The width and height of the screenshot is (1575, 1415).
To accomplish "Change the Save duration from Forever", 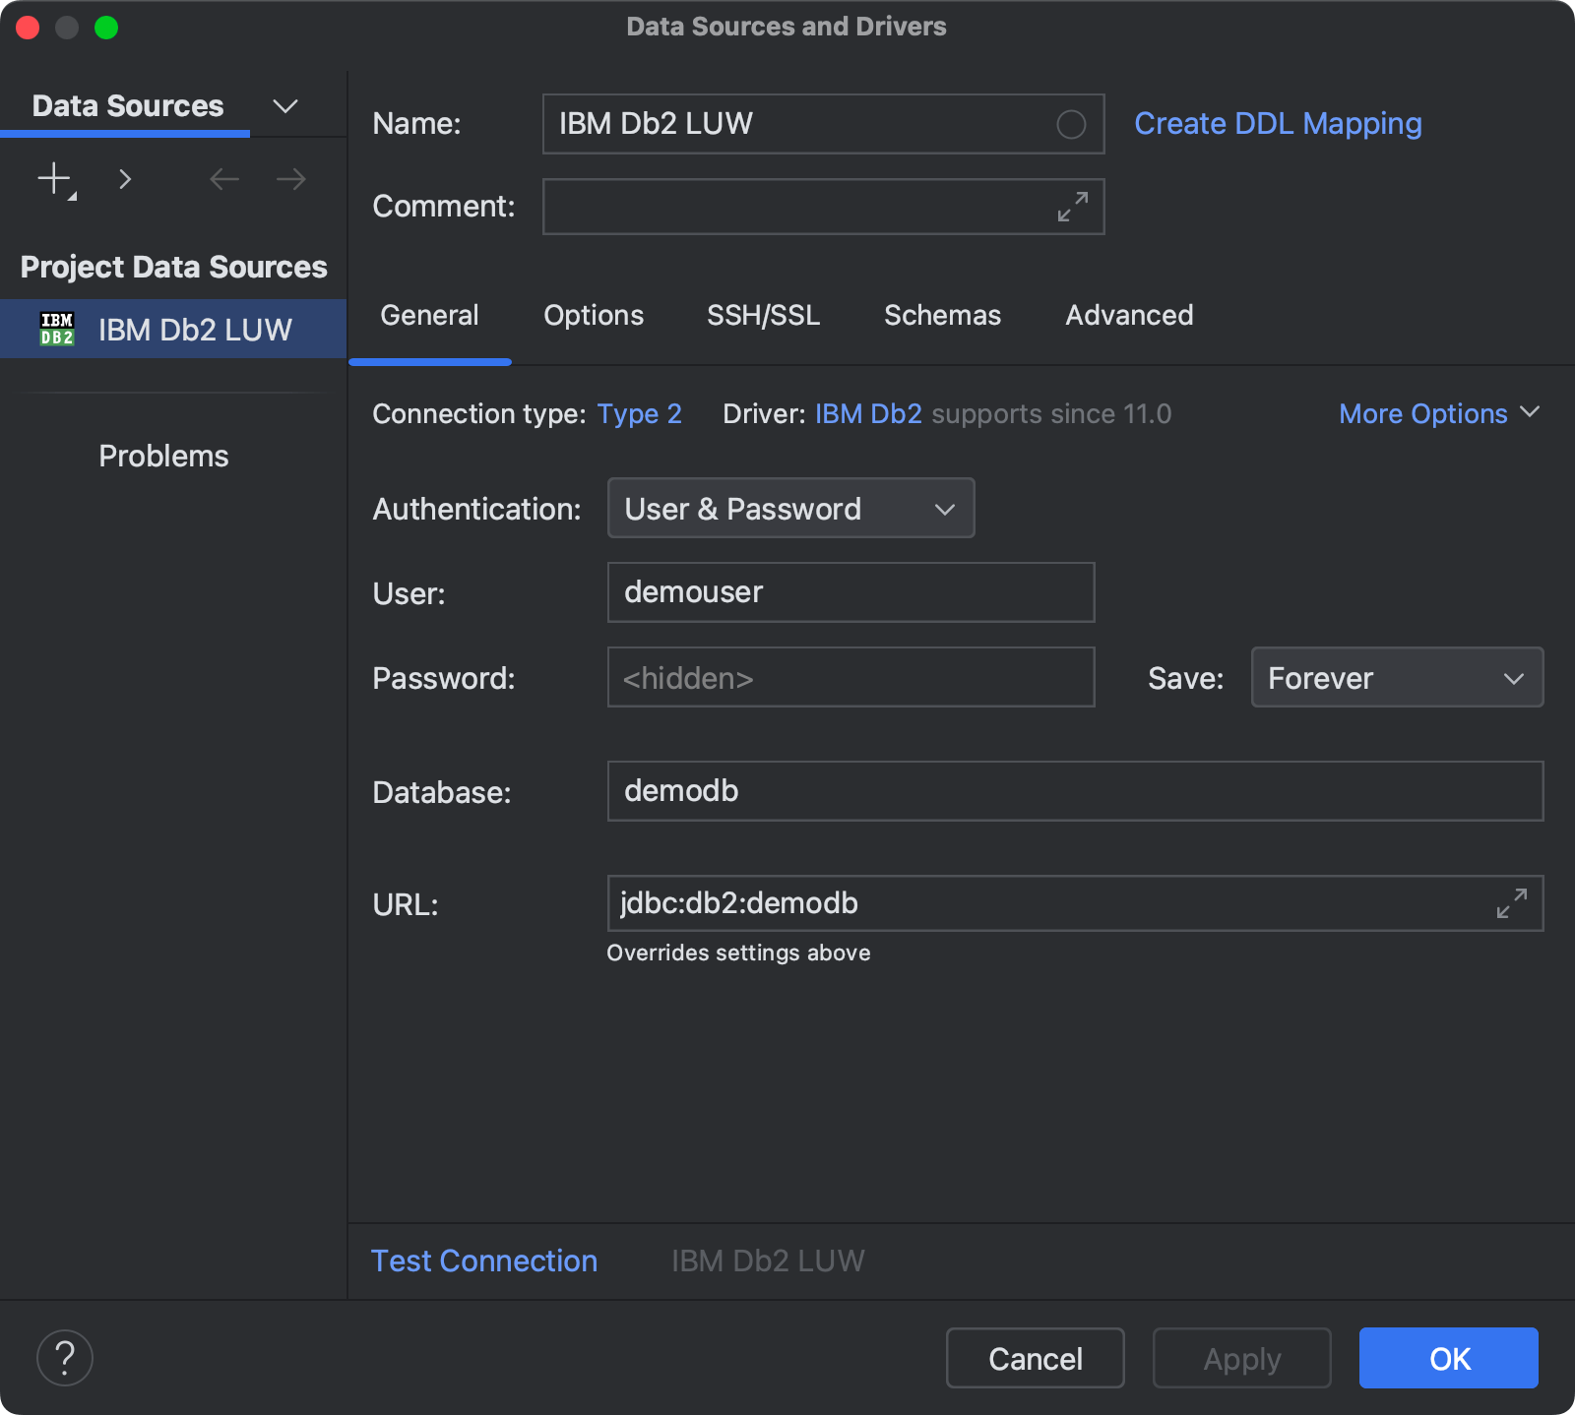I will pos(1396,677).
